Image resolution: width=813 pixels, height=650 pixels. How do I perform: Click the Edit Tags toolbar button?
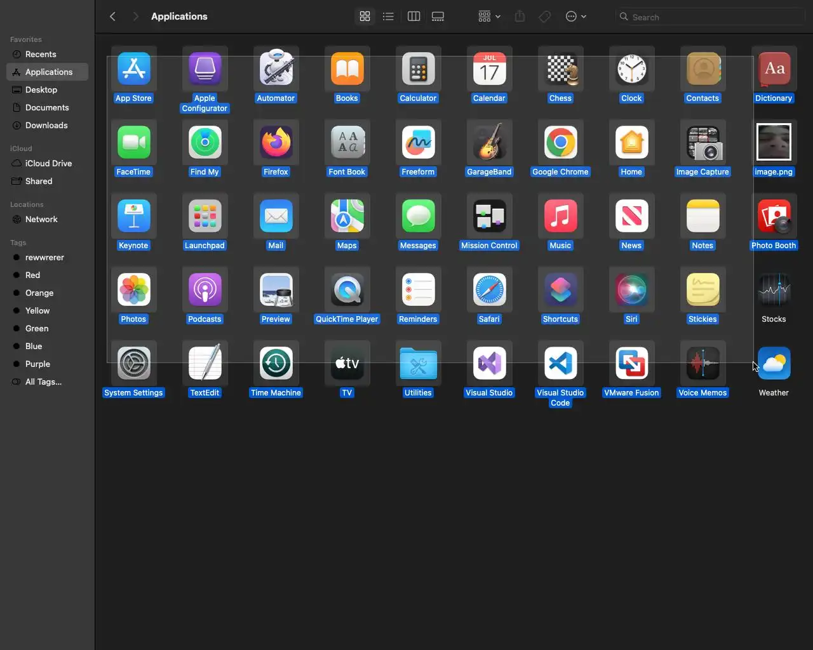coord(544,17)
